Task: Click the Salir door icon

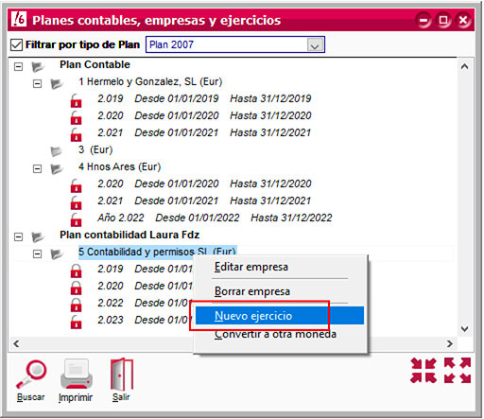Action: [x=122, y=375]
